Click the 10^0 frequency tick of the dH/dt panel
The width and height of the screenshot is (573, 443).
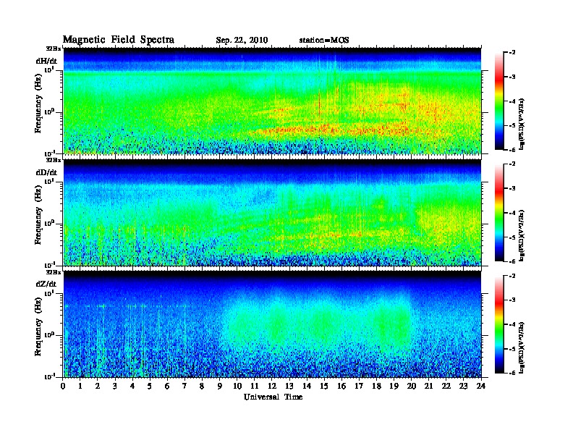(49, 111)
